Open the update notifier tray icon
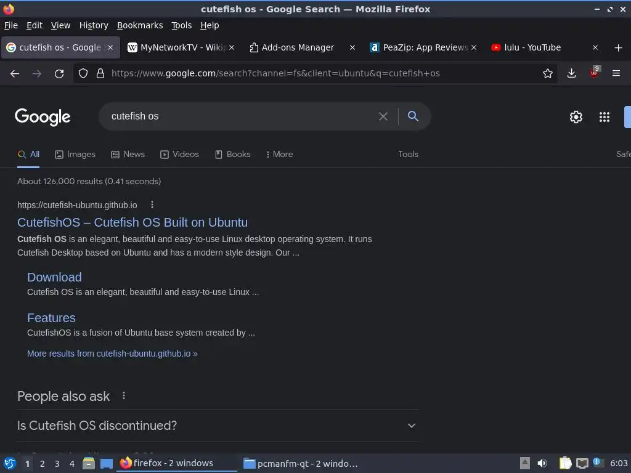631x473 pixels. (597, 463)
